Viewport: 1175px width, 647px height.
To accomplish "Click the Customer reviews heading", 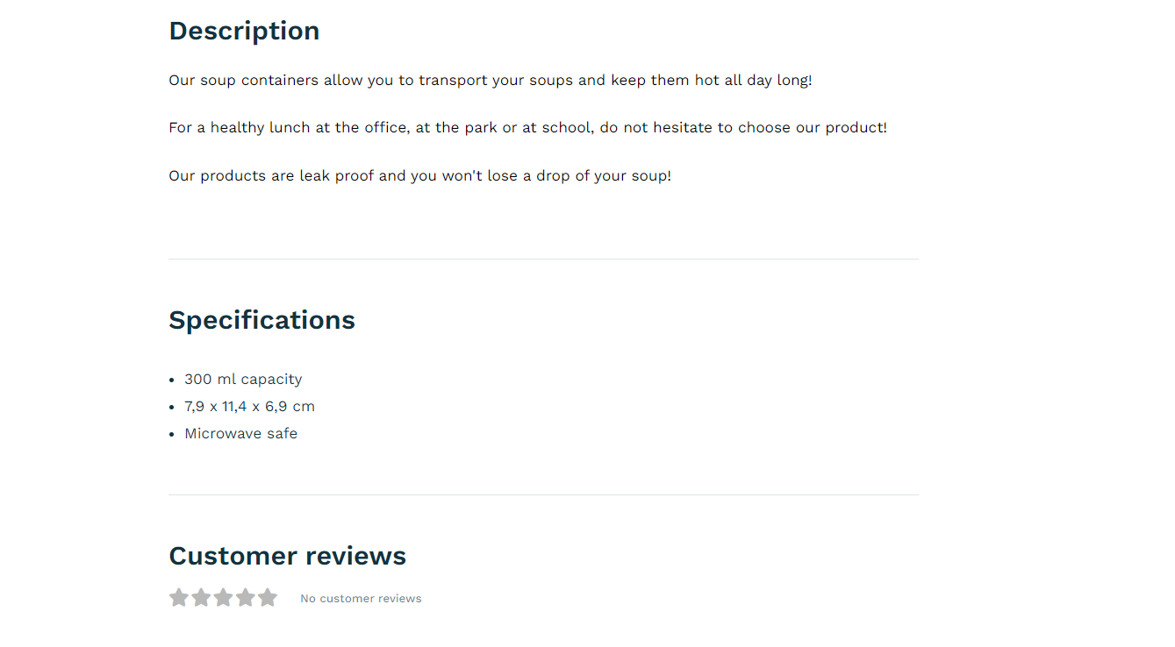I will click(x=287, y=556).
